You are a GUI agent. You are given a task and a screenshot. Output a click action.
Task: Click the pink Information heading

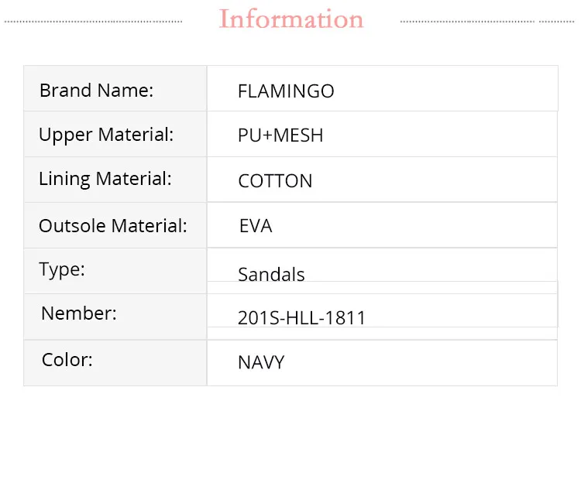291,19
